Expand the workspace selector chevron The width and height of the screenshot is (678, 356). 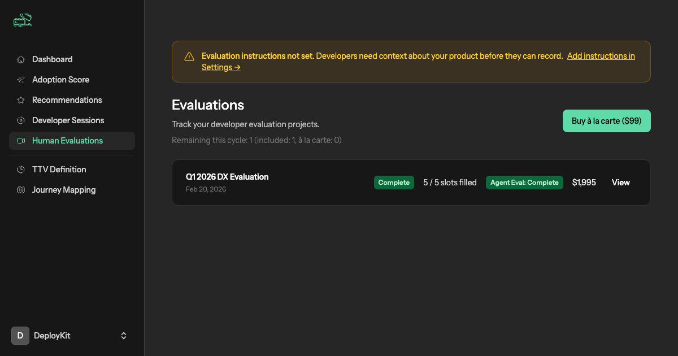[x=124, y=335]
